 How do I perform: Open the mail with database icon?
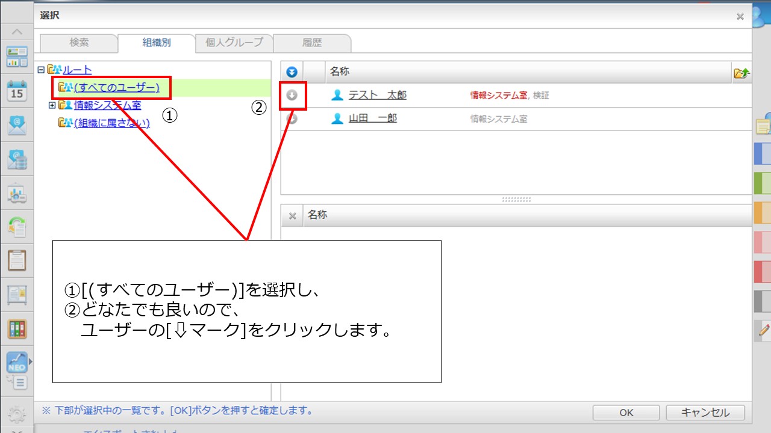pos(17,159)
